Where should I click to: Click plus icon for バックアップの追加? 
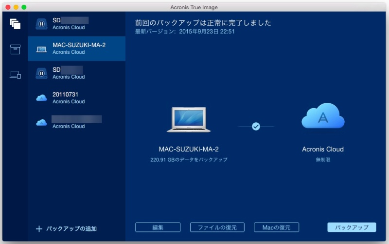click(39, 228)
